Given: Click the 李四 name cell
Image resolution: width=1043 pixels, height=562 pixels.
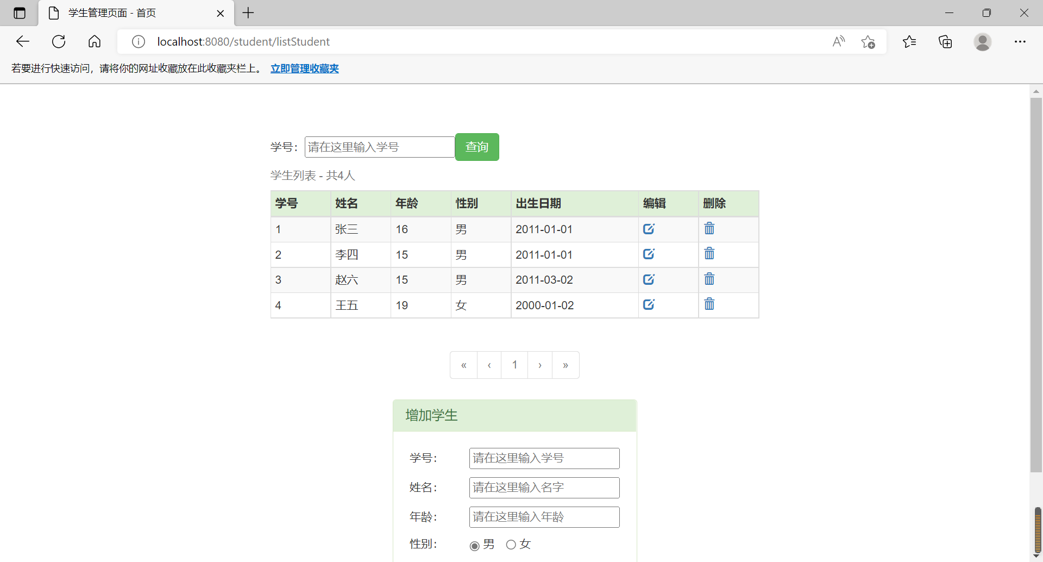Looking at the screenshot, I should [361, 255].
